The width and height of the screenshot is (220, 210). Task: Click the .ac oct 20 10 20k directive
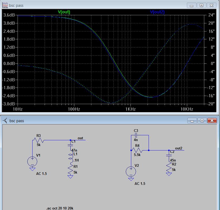click(x=60, y=208)
